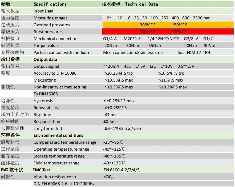Screen dimensions: 235x187
Task: Click 'Storage temperature range' label
Action: coord(59,156)
